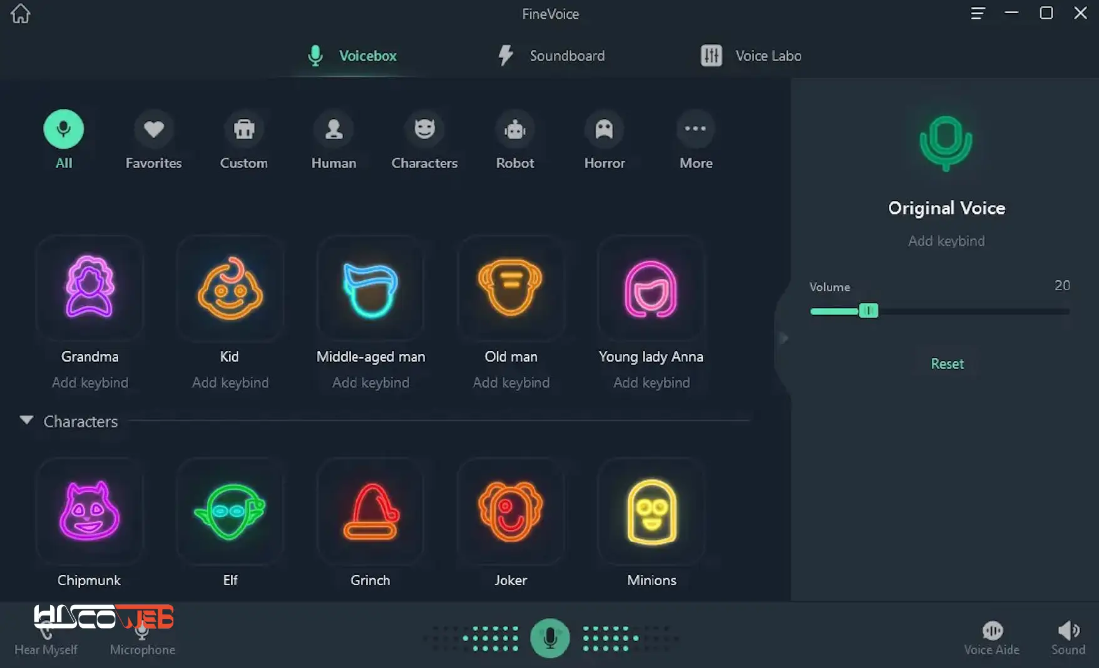This screenshot has width=1099, height=668.
Task: Click the home icon
Action: coord(21,13)
